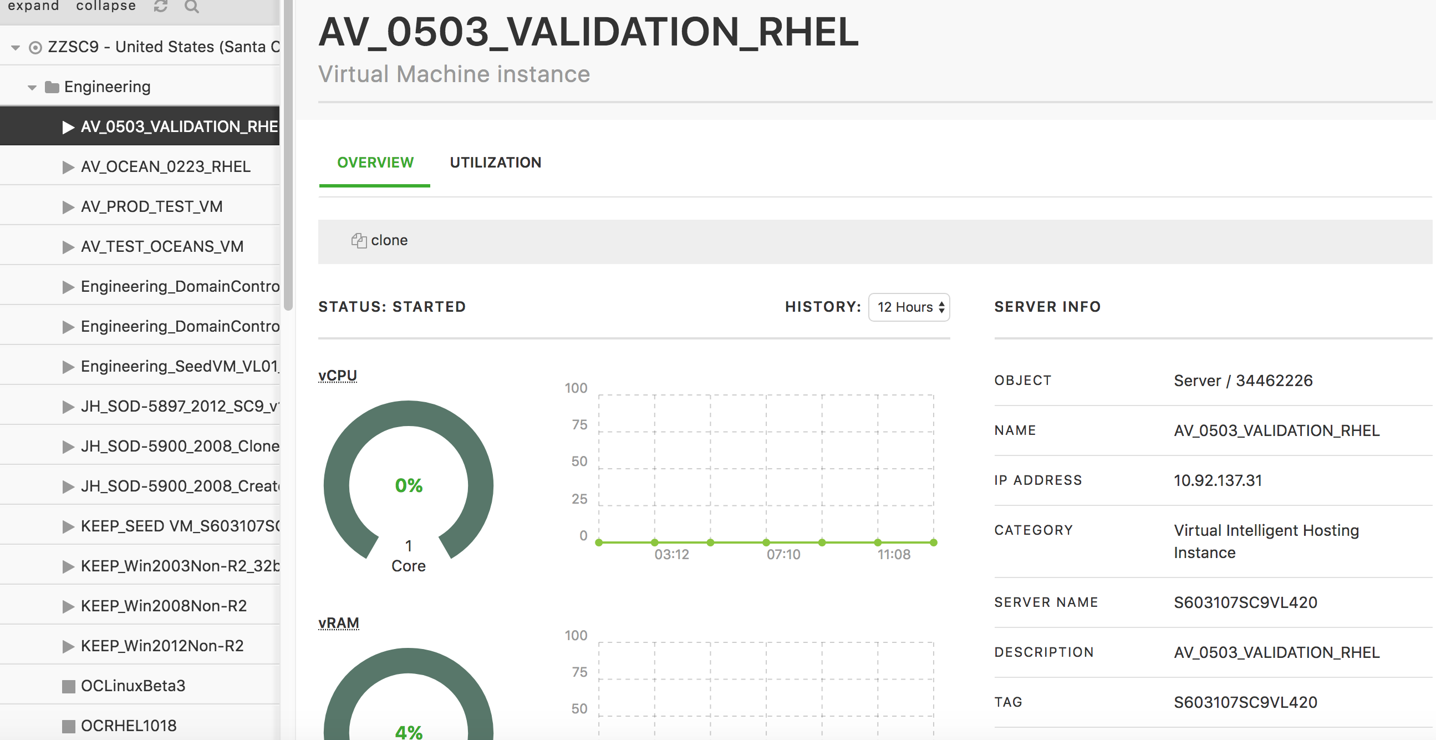
Task: Click the expand icon in toolbar
Action: pyautogui.click(x=33, y=8)
